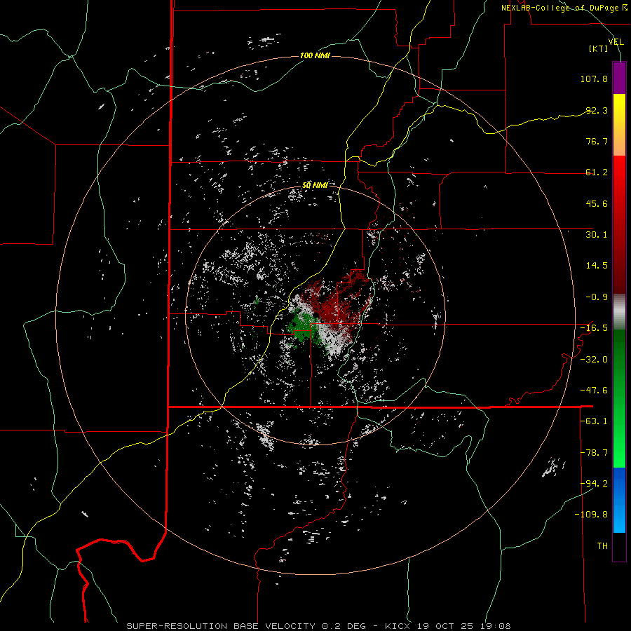Click the 45.6 legend value
This screenshot has height=631, width=631.
[597, 203]
